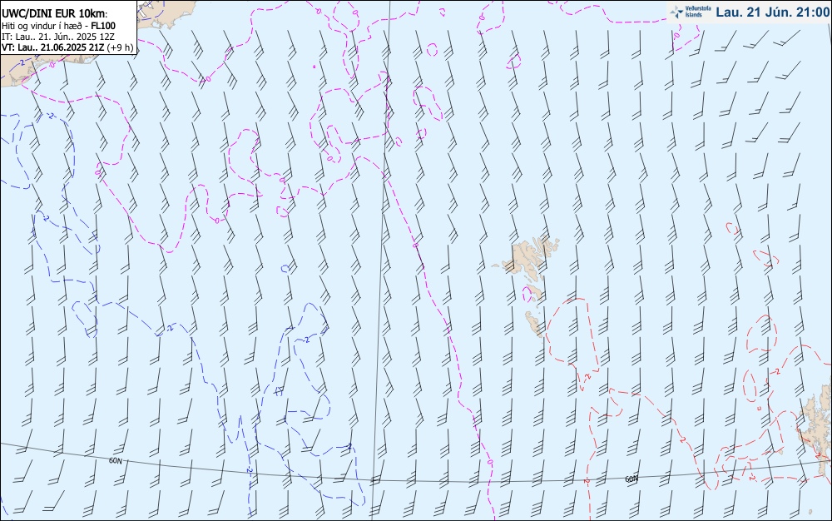
Task: Select the "UWC/DINI EUR 10km:" title
Action: [x=54, y=14]
